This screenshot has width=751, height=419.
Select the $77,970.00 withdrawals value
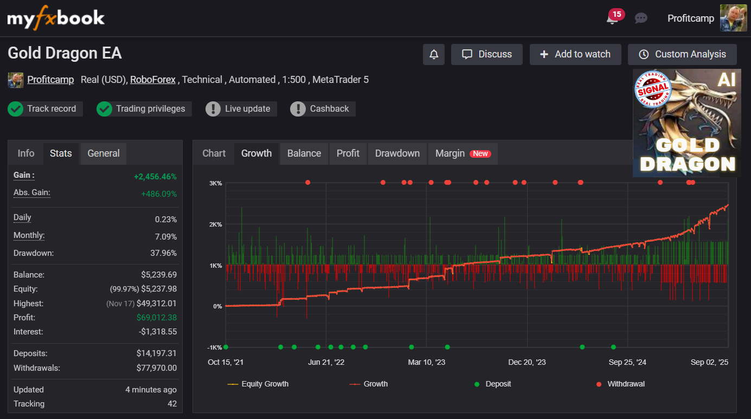pos(157,368)
